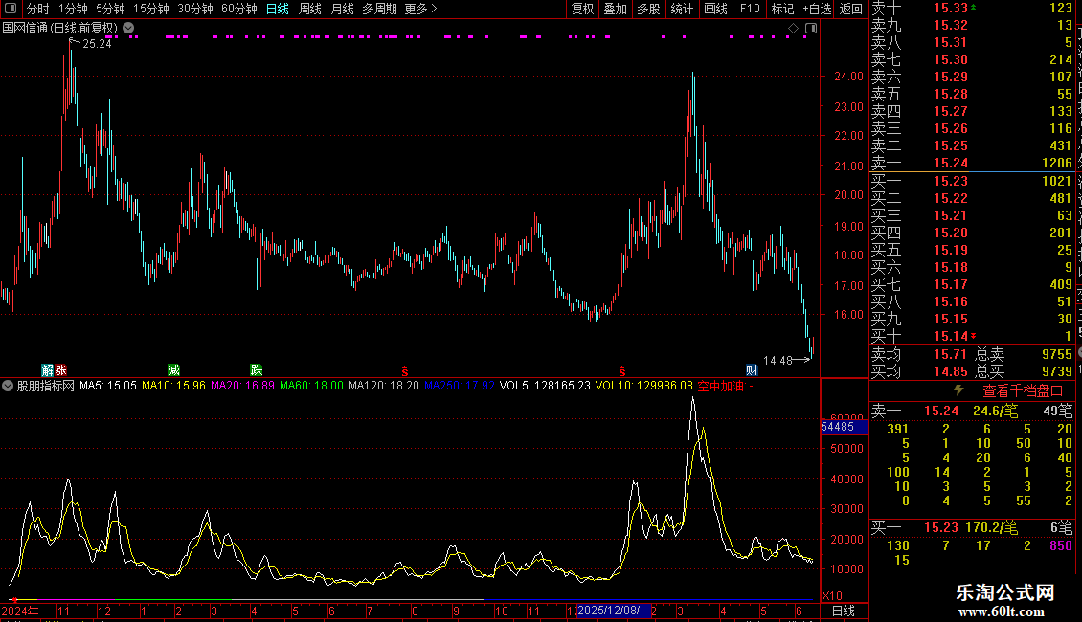This screenshot has height=622, width=1082.
Task: Click the diamond icon above the price chart
Action: (793, 29)
